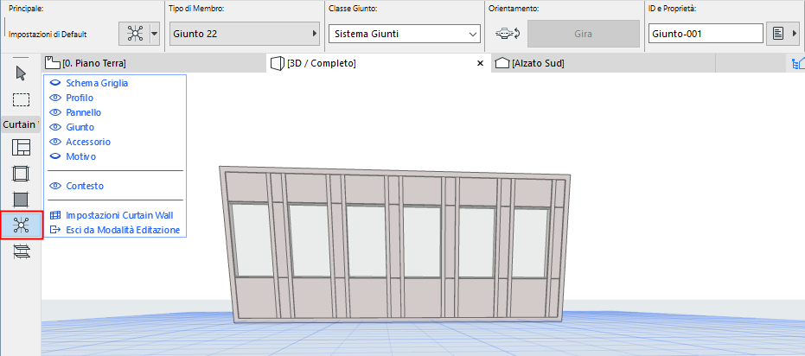805x356 pixels.
Task: Click the orientation flip icon
Action: click(x=507, y=35)
